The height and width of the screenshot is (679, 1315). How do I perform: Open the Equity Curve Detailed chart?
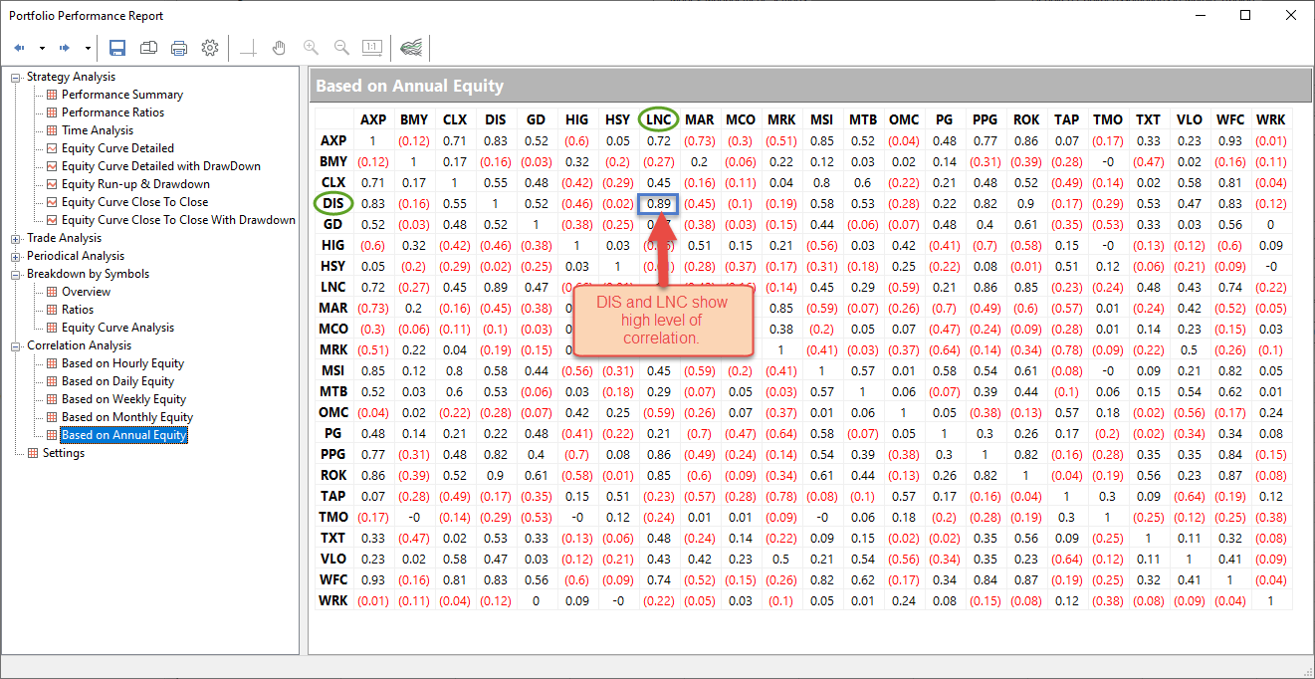[117, 148]
